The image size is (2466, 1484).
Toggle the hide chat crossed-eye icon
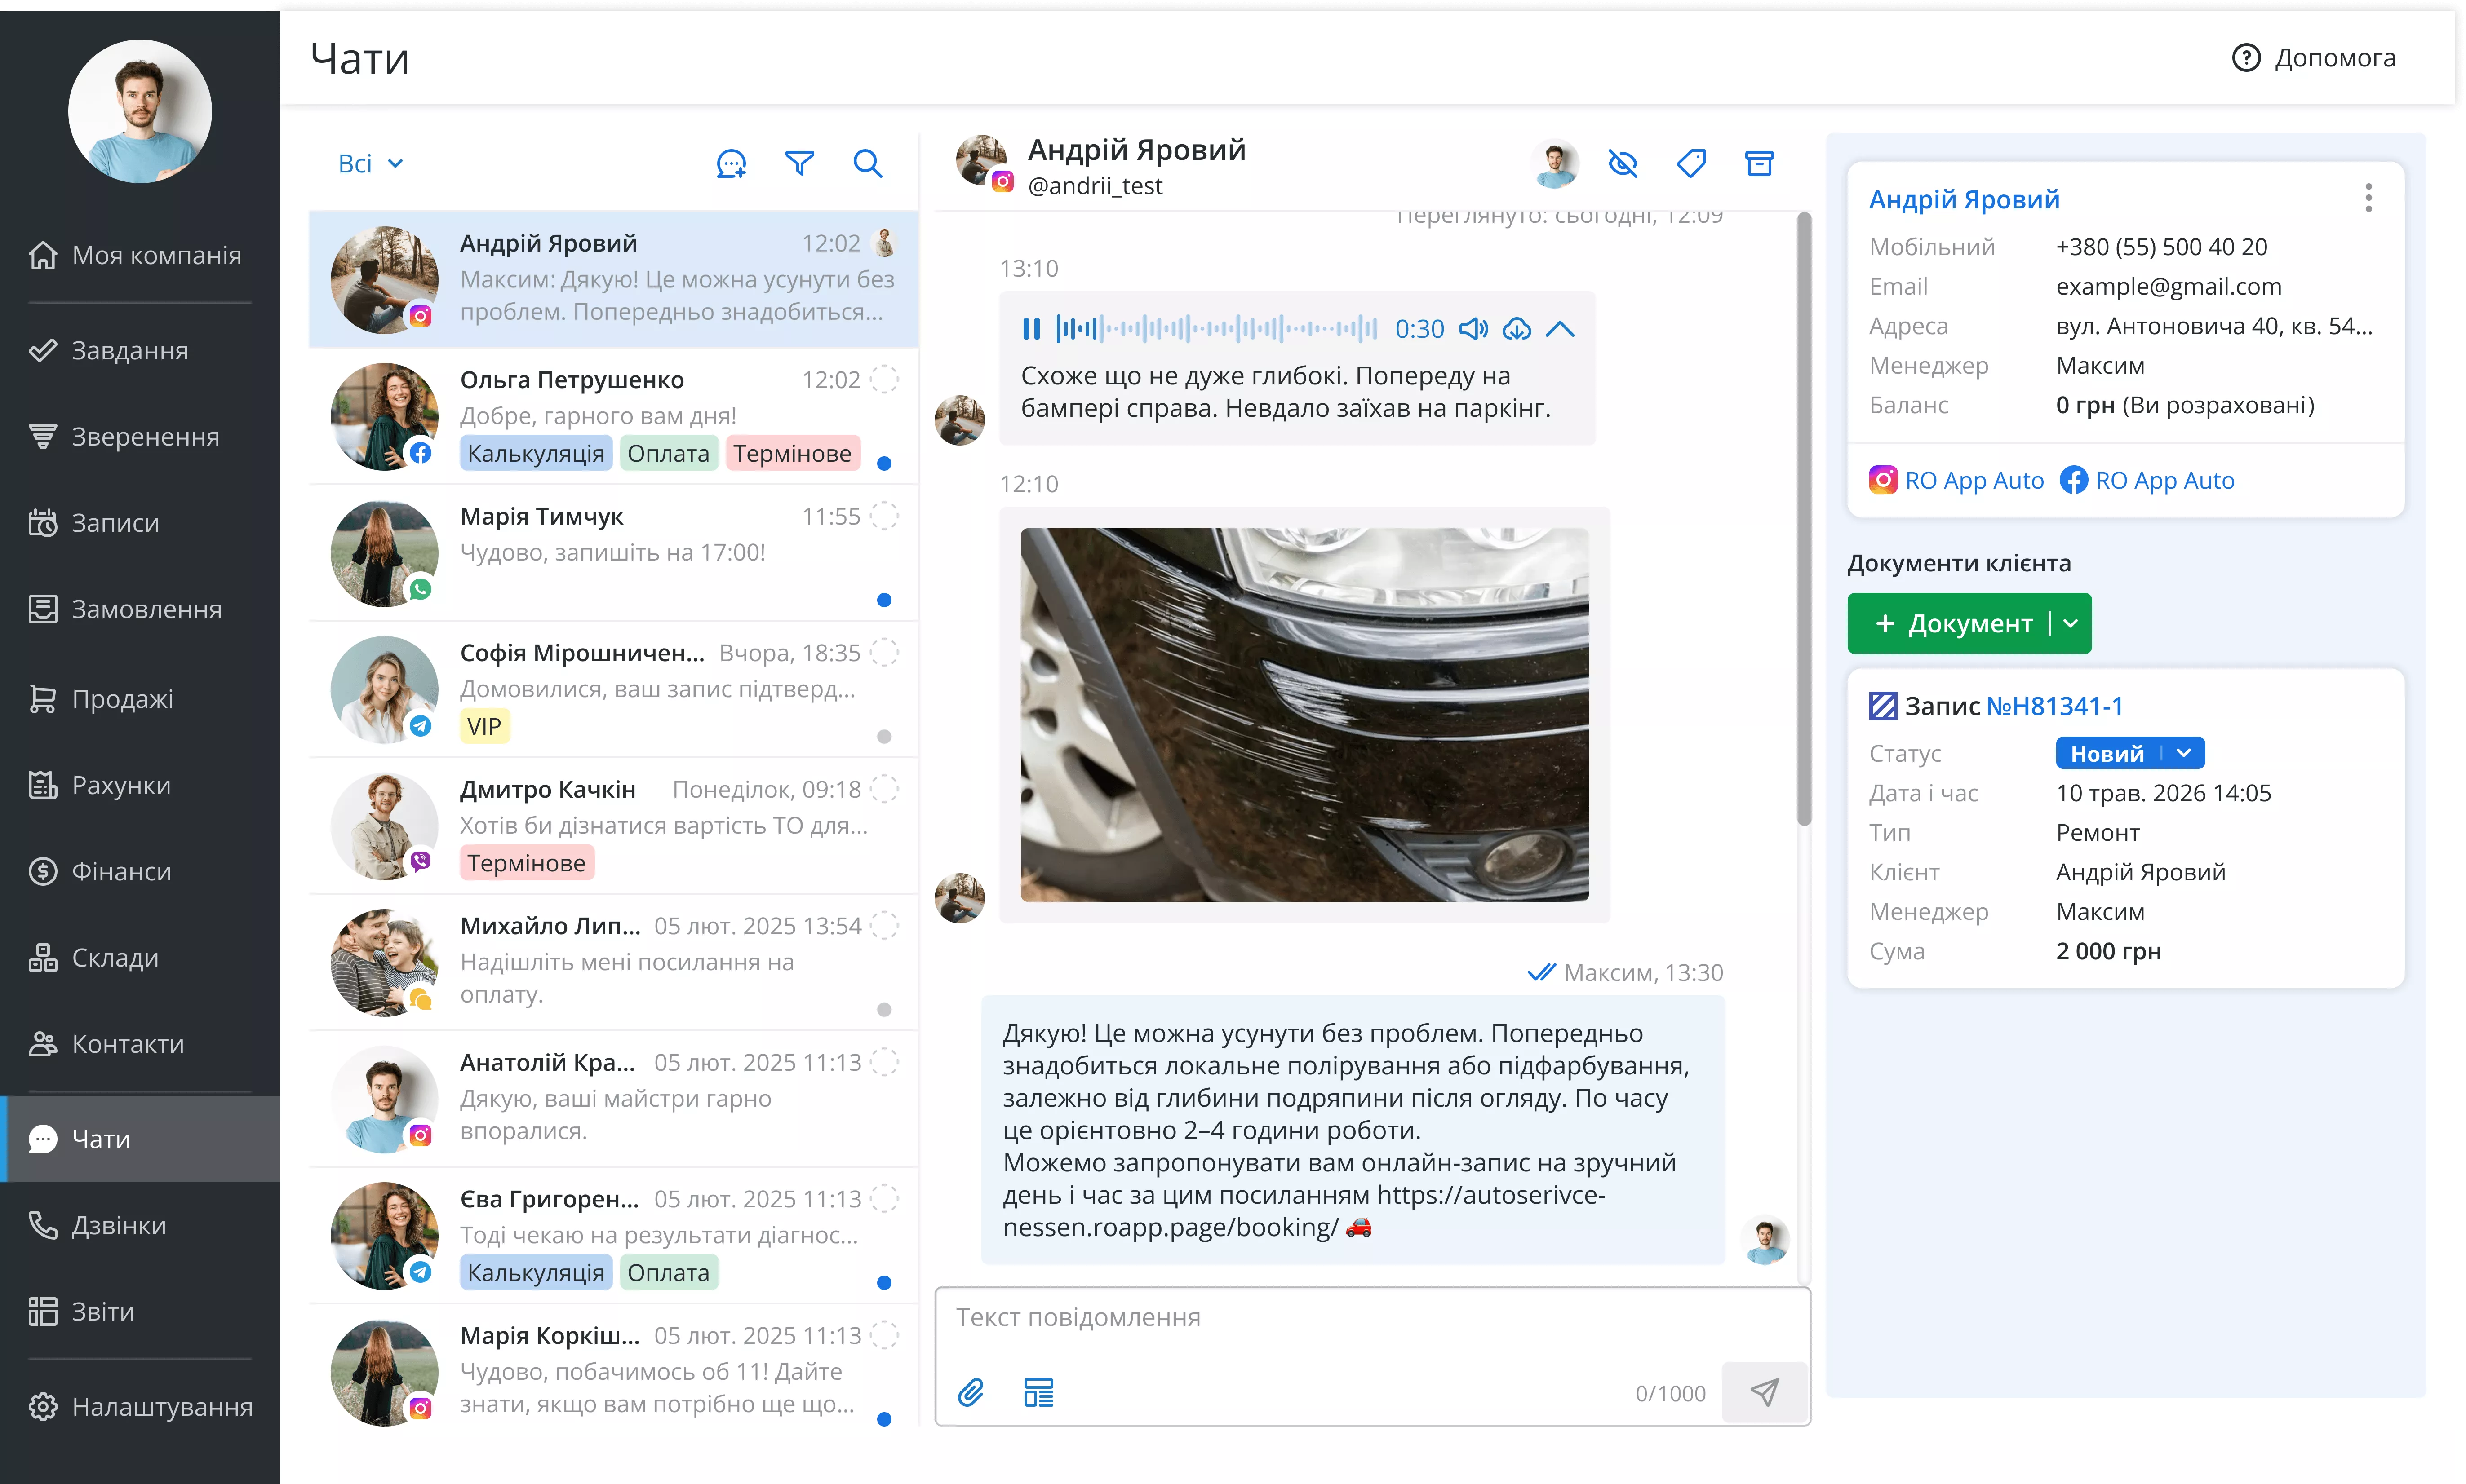[1623, 163]
